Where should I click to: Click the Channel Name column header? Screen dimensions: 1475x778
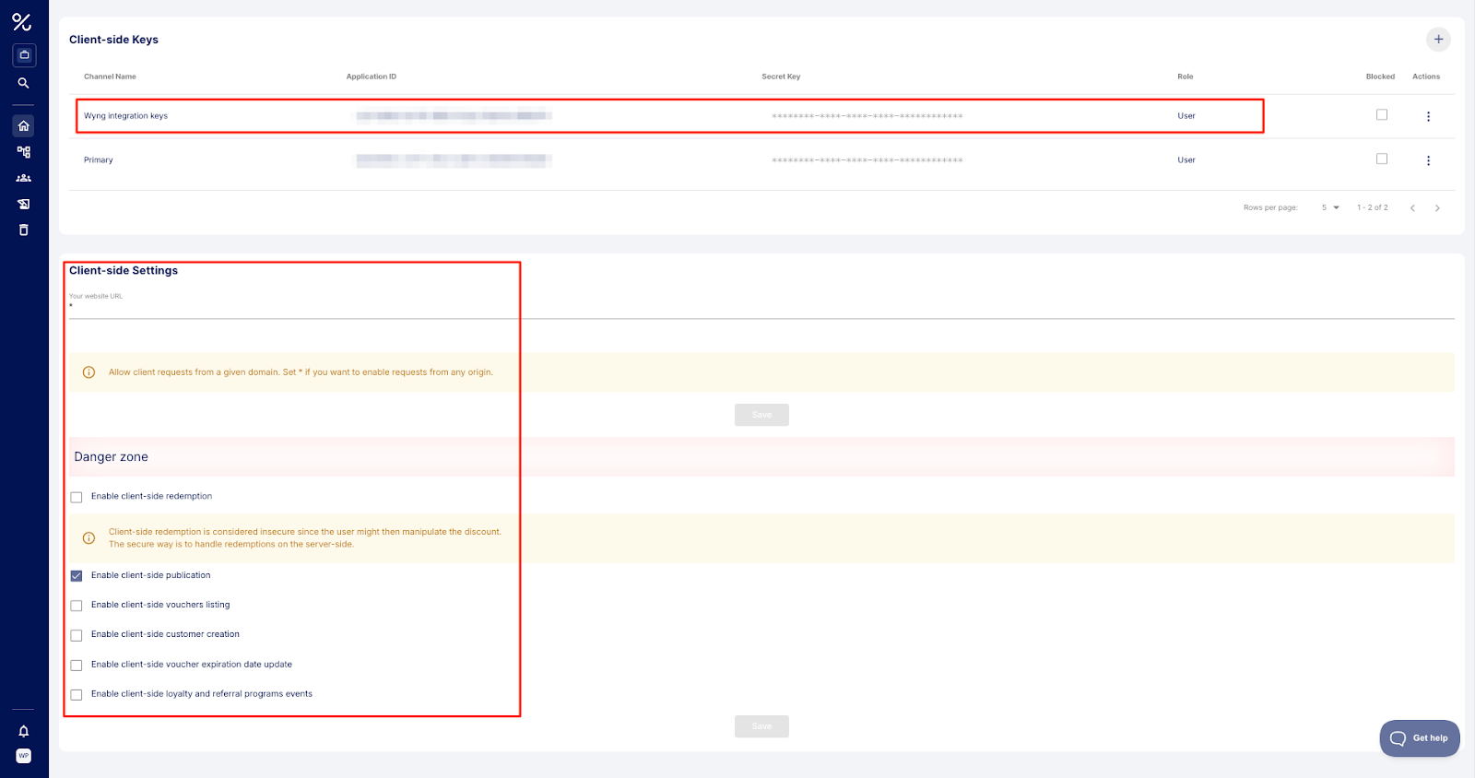point(110,77)
